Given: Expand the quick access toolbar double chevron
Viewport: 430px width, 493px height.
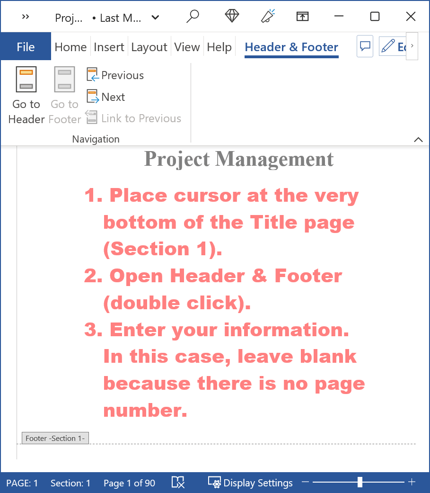Looking at the screenshot, I should point(26,17).
